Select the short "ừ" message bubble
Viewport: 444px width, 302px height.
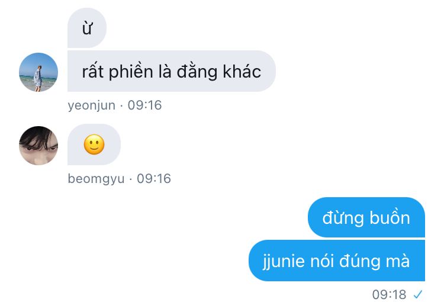pos(87,28)
